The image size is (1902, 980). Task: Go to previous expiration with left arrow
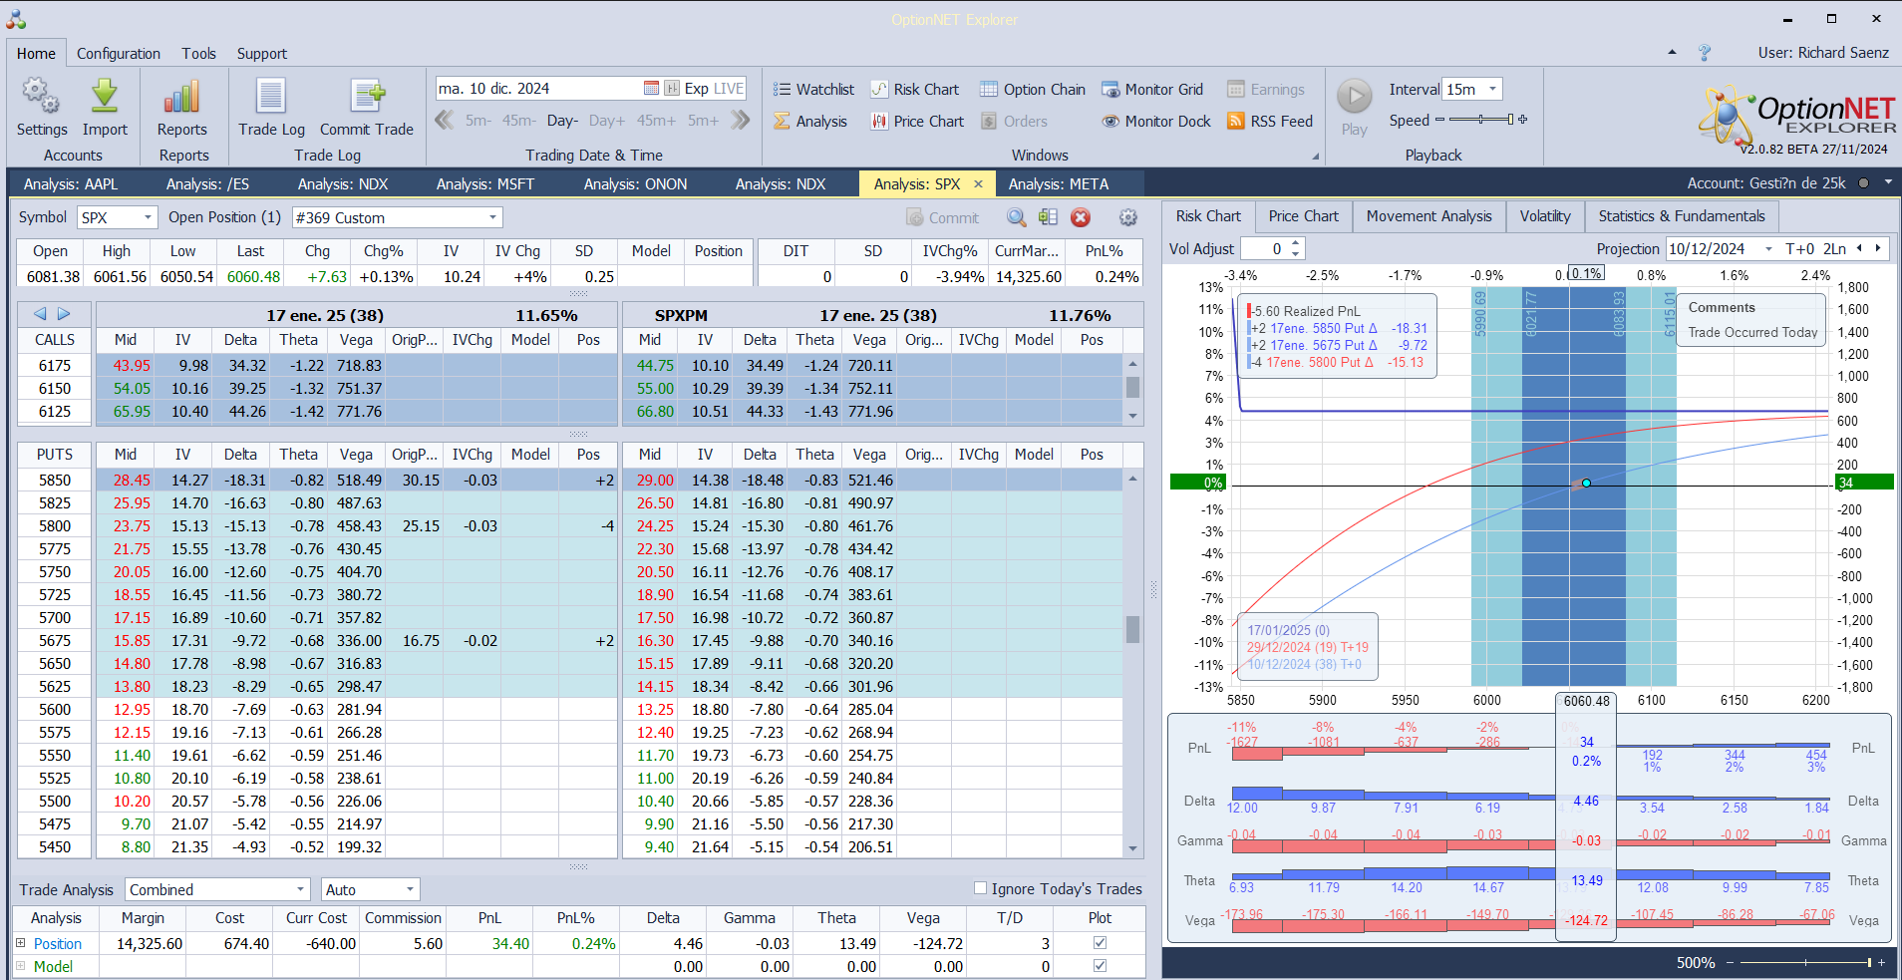(x=40, y=314)
